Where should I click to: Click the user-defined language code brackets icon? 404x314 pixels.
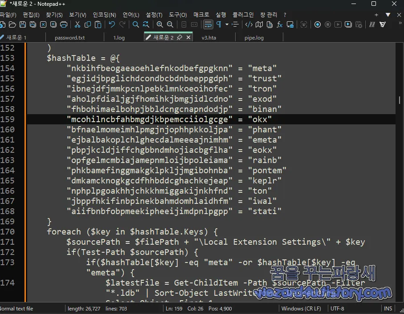[249, 25]
